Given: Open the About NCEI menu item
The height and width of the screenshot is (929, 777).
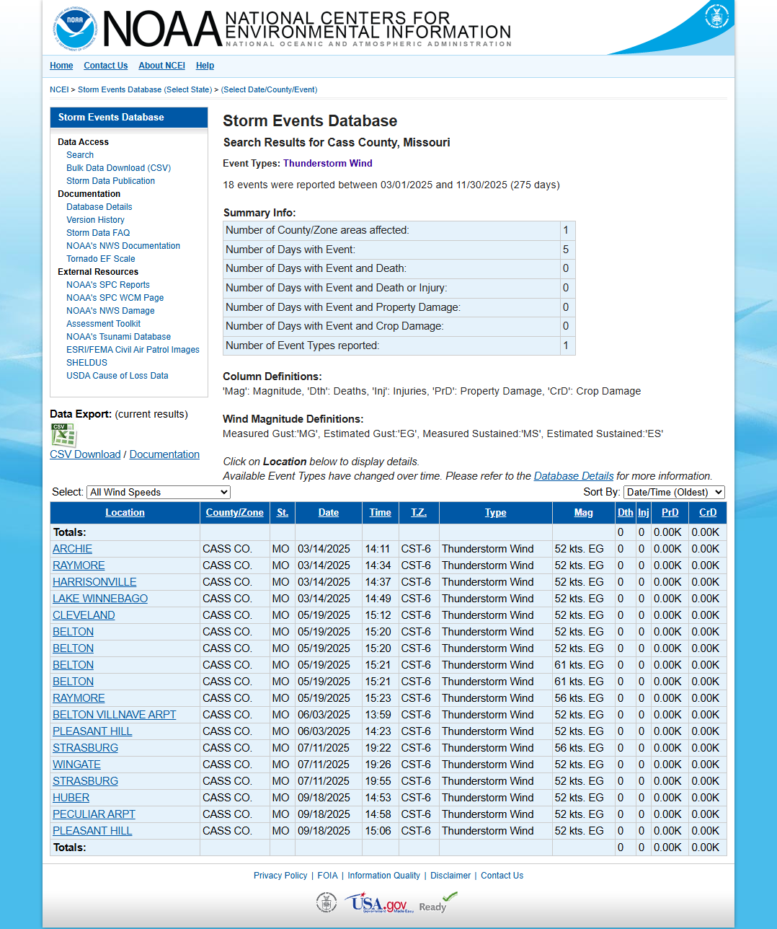Looking at the screenshot, I should (x=161, y=66).
